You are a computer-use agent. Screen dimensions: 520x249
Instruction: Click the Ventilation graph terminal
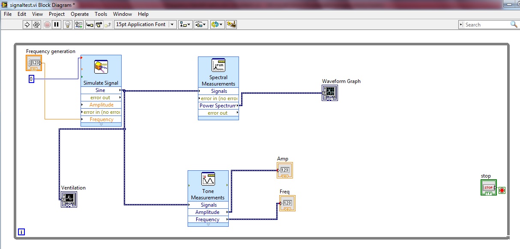pos(69,199)
